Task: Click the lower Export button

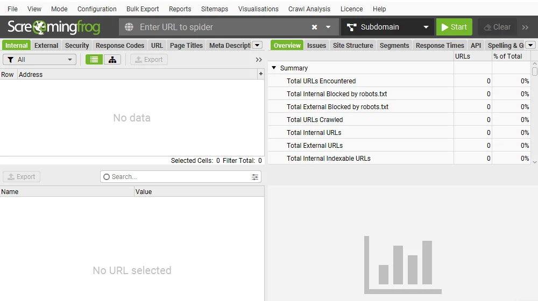Action: (x=22, y=176)
